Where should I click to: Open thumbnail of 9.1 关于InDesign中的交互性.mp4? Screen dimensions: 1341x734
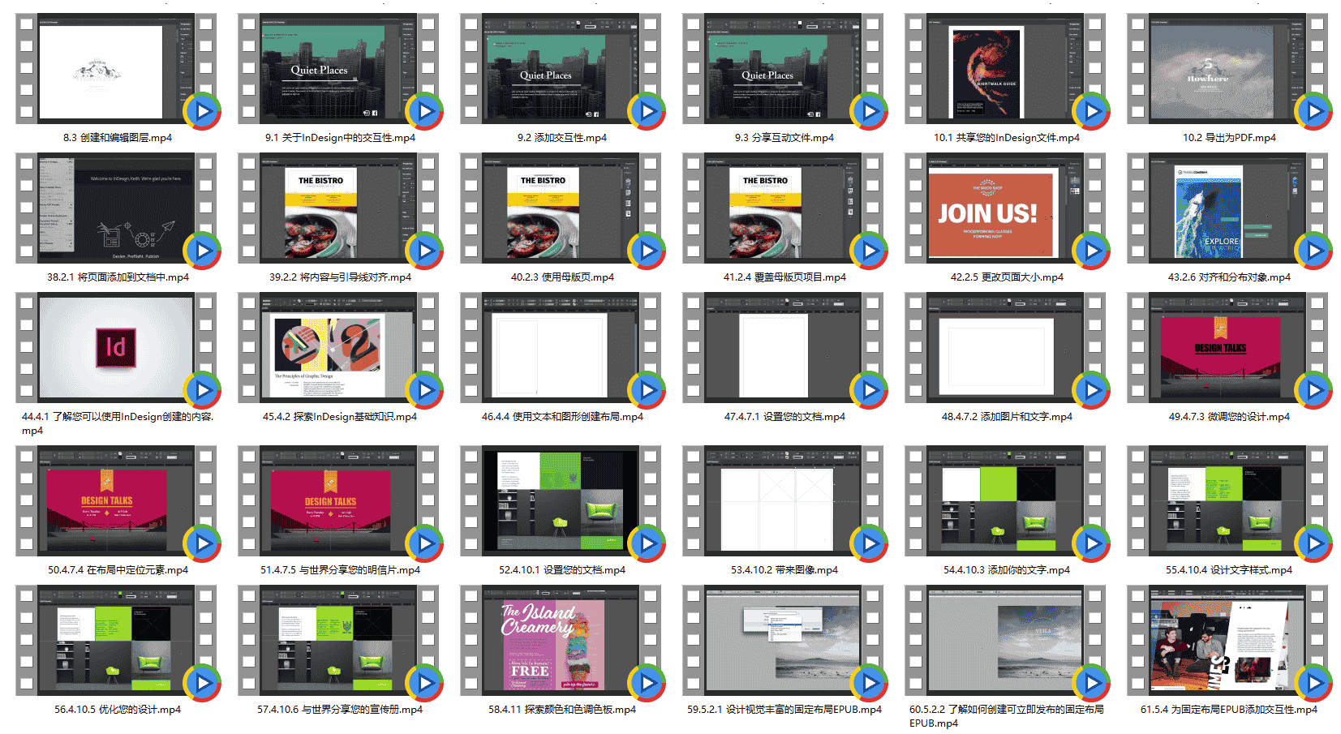point(338,68)
